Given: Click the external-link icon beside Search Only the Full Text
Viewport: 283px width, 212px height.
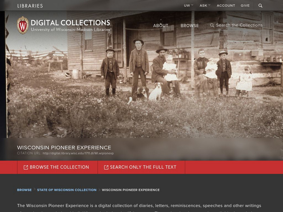Looking at the screenshot, I should coord(106,167).
